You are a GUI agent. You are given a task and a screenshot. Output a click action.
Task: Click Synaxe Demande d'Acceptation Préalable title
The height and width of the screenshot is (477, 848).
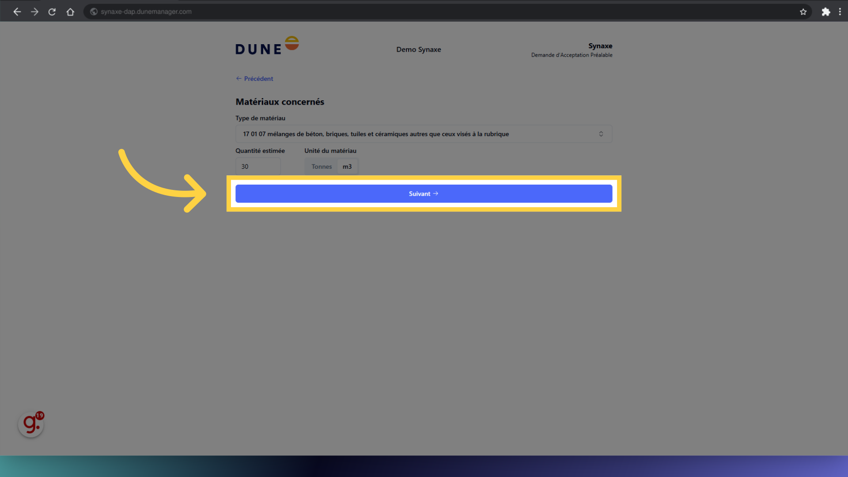coord(572,50)
